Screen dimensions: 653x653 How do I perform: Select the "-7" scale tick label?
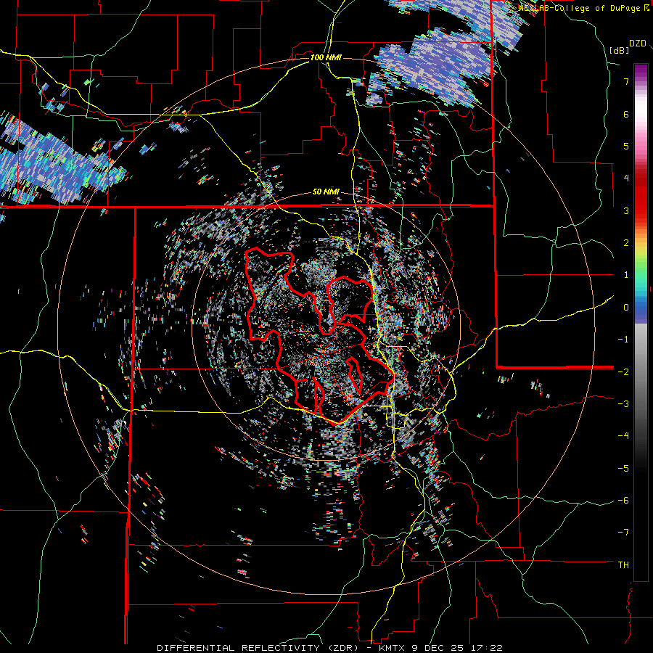[x=623, y=533]
